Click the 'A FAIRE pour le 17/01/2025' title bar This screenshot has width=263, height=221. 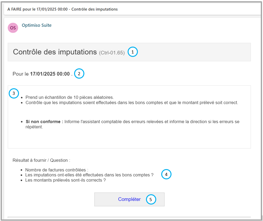(x=63, y=9)
